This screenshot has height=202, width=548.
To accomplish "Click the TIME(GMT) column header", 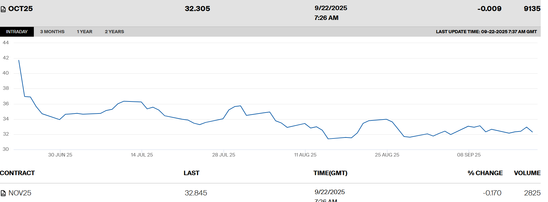I will 330,173.
